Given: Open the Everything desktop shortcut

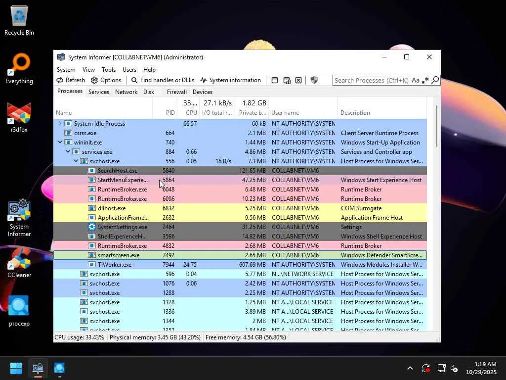Looking at the screenshot, I should point(19,68).
